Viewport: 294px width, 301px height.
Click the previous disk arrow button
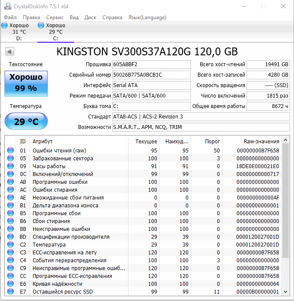click(10, 51)
